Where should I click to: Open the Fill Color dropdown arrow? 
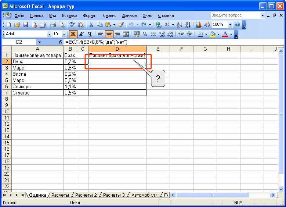(x=218, y=34)
